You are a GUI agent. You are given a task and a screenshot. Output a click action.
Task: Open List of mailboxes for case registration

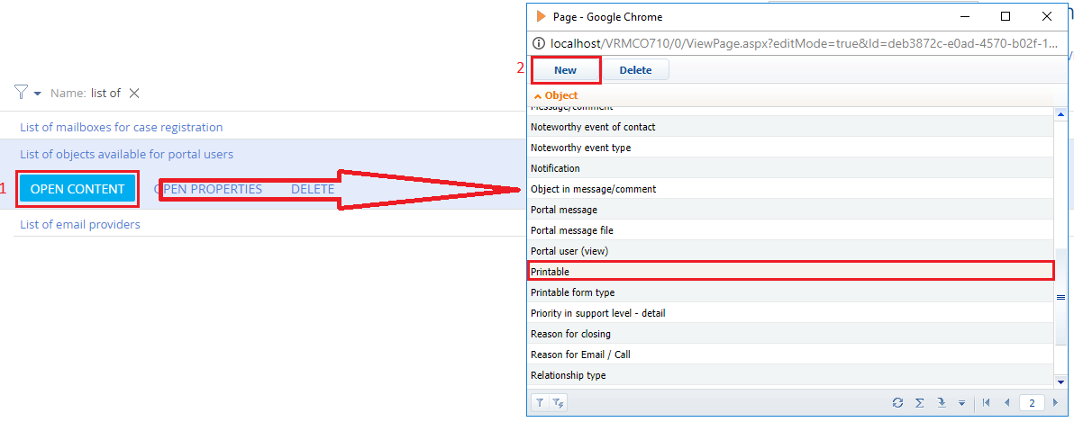122,127
